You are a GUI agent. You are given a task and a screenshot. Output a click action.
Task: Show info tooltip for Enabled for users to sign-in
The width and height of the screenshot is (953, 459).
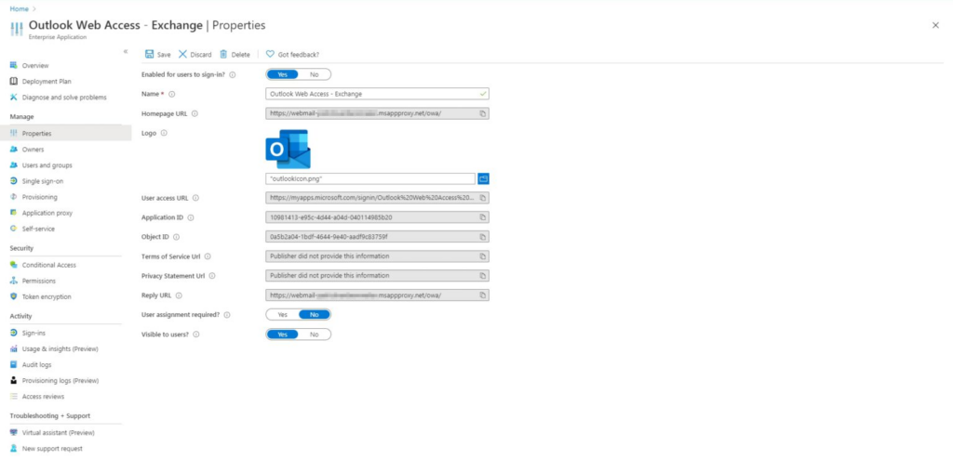point(233,74)
